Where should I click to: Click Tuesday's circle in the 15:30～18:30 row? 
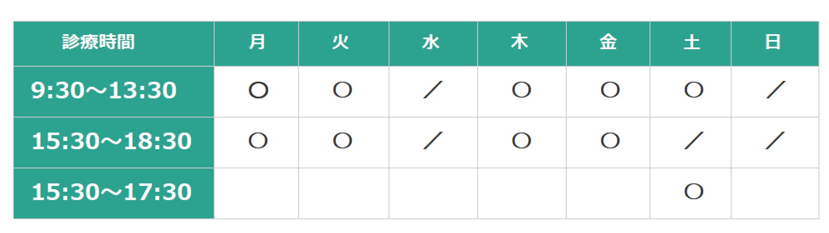point(342,141)
